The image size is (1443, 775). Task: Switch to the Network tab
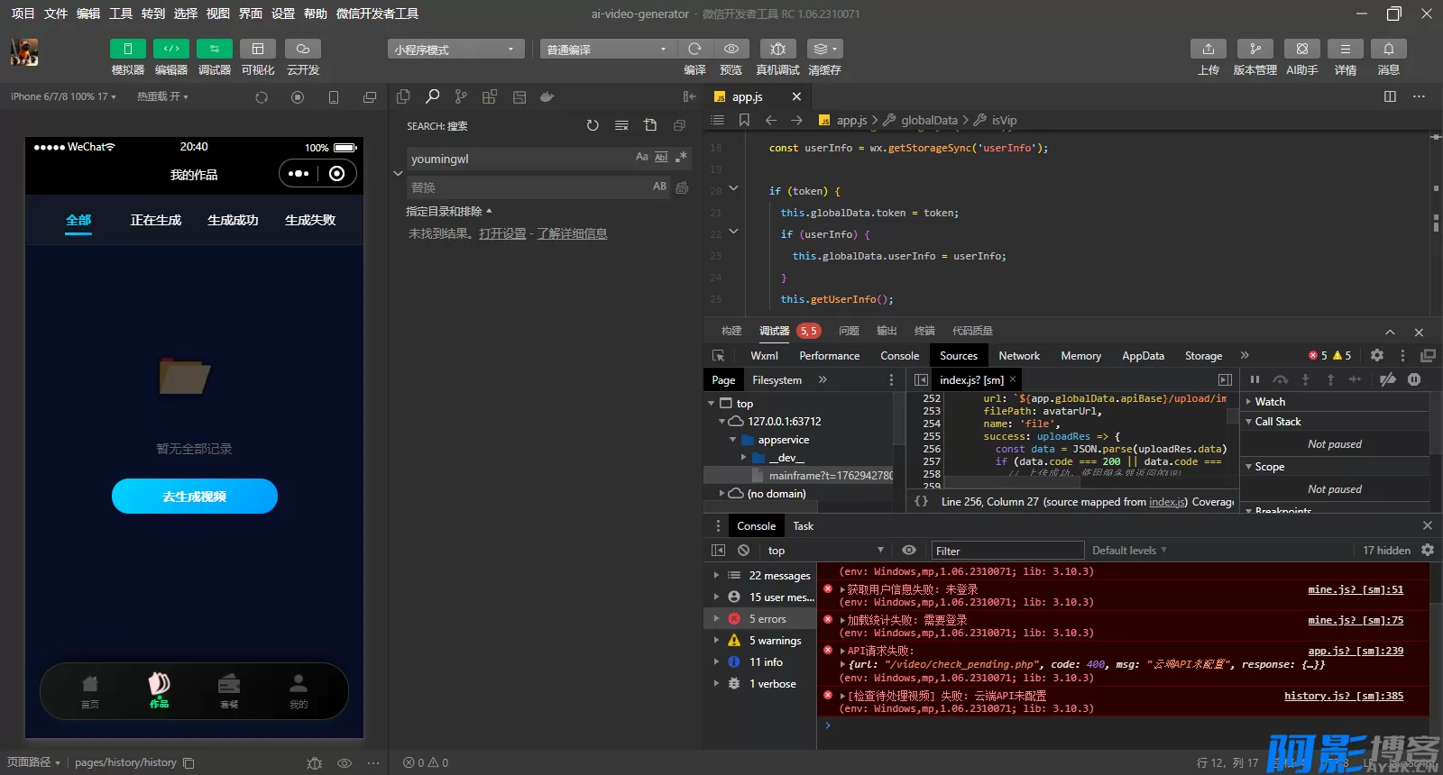1019,356
